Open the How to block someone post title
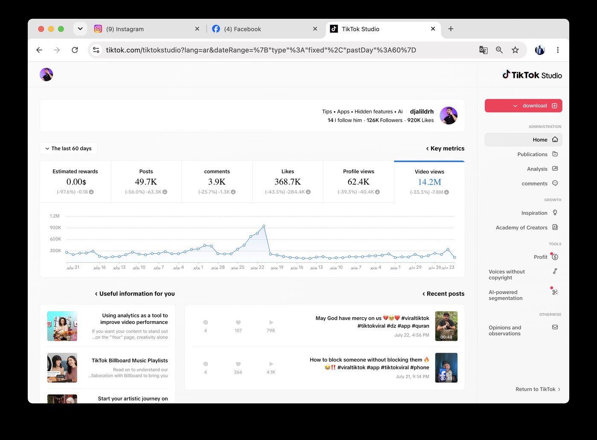Image resolution: width=597 pixels, height=440 pixels. pyautogui.click(x=369, y=363)
